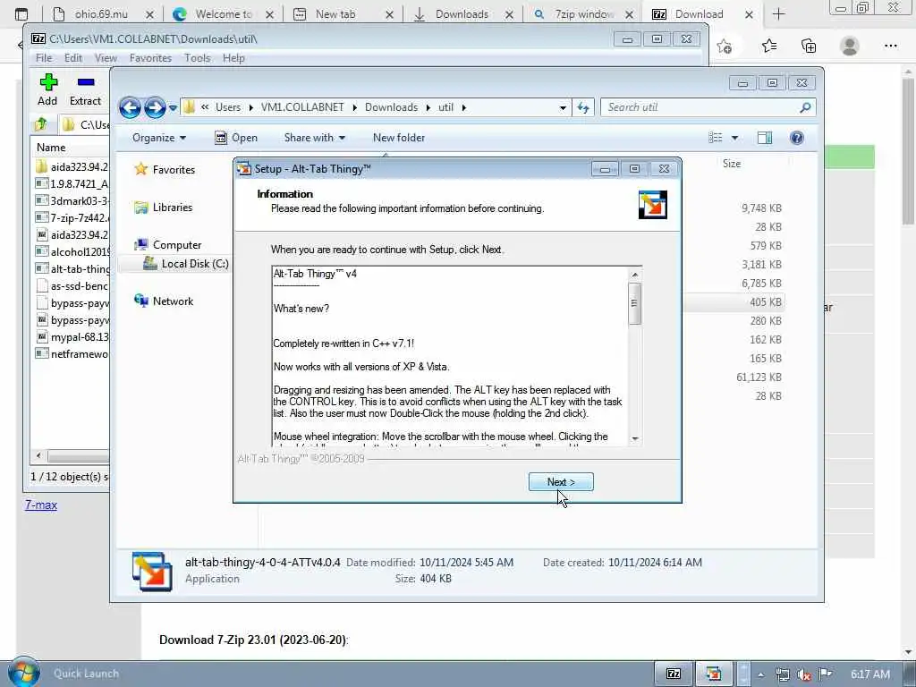Image resolution: width=916 pixels, height=687 pixels.
Task: Click the browser favorites star icon
Action: (768, 46)
